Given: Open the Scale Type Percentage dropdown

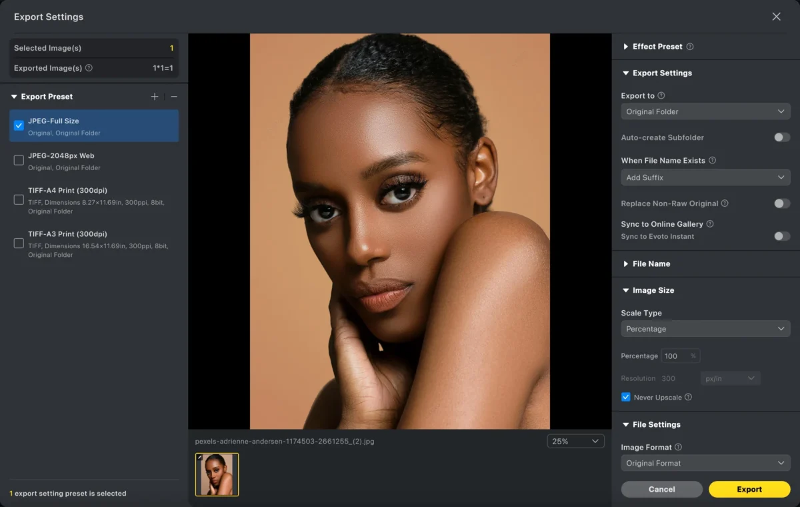Looking at the screenshot, I should click(705, 329).
